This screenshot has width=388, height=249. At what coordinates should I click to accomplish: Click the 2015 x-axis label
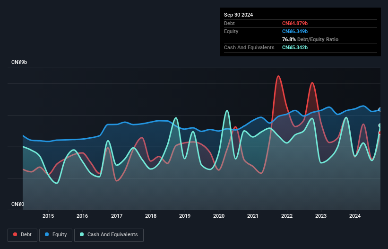(x=48, y=216)
